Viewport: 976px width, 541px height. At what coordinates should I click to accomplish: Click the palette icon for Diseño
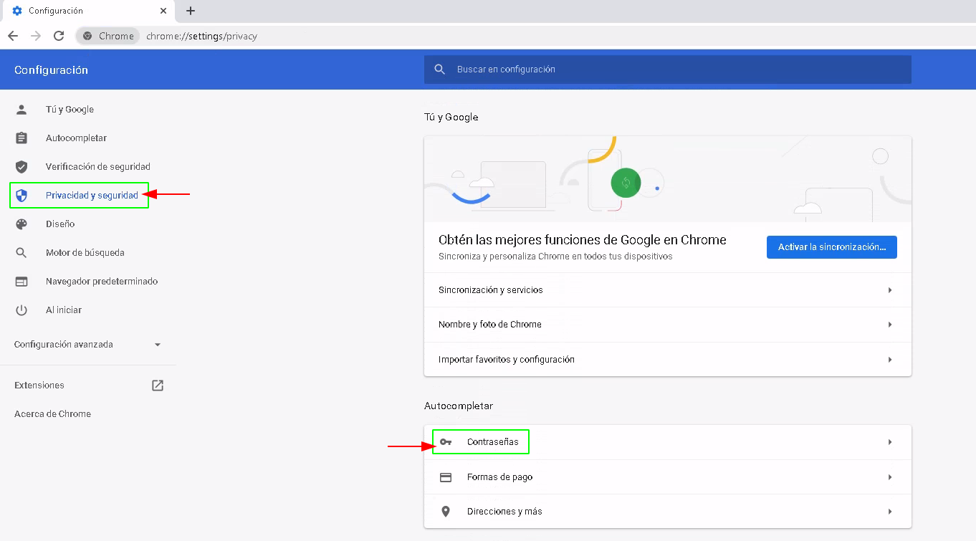click(x=21, y=224)
